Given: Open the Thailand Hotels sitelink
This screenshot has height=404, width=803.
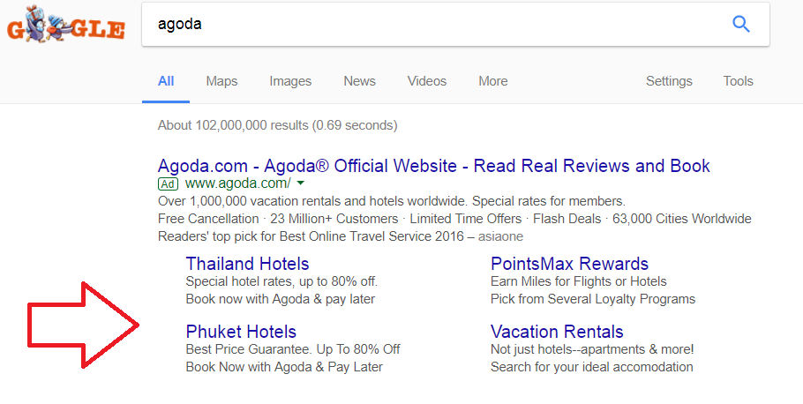Looking at the screenshot, I should 247,264.
